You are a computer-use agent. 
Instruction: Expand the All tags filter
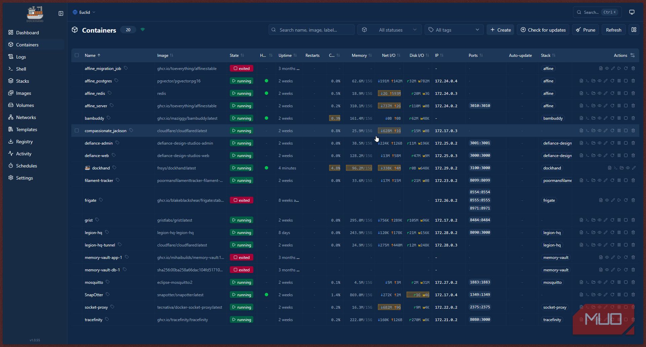click(x=454, y=30)
